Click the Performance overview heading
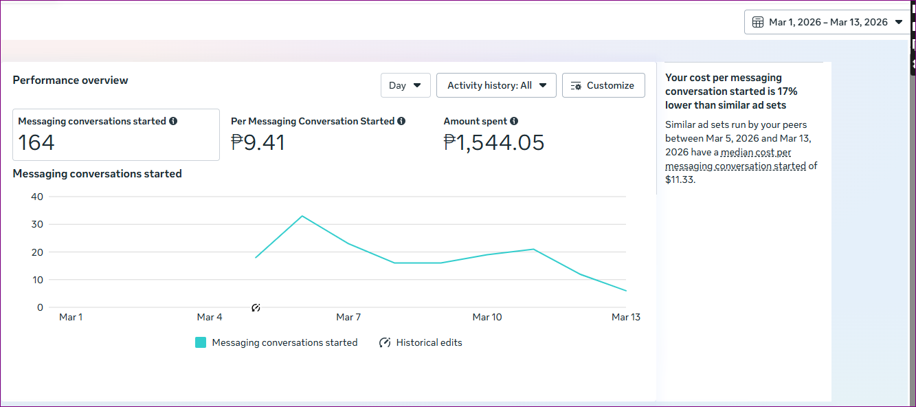 [x=70, y=80]
